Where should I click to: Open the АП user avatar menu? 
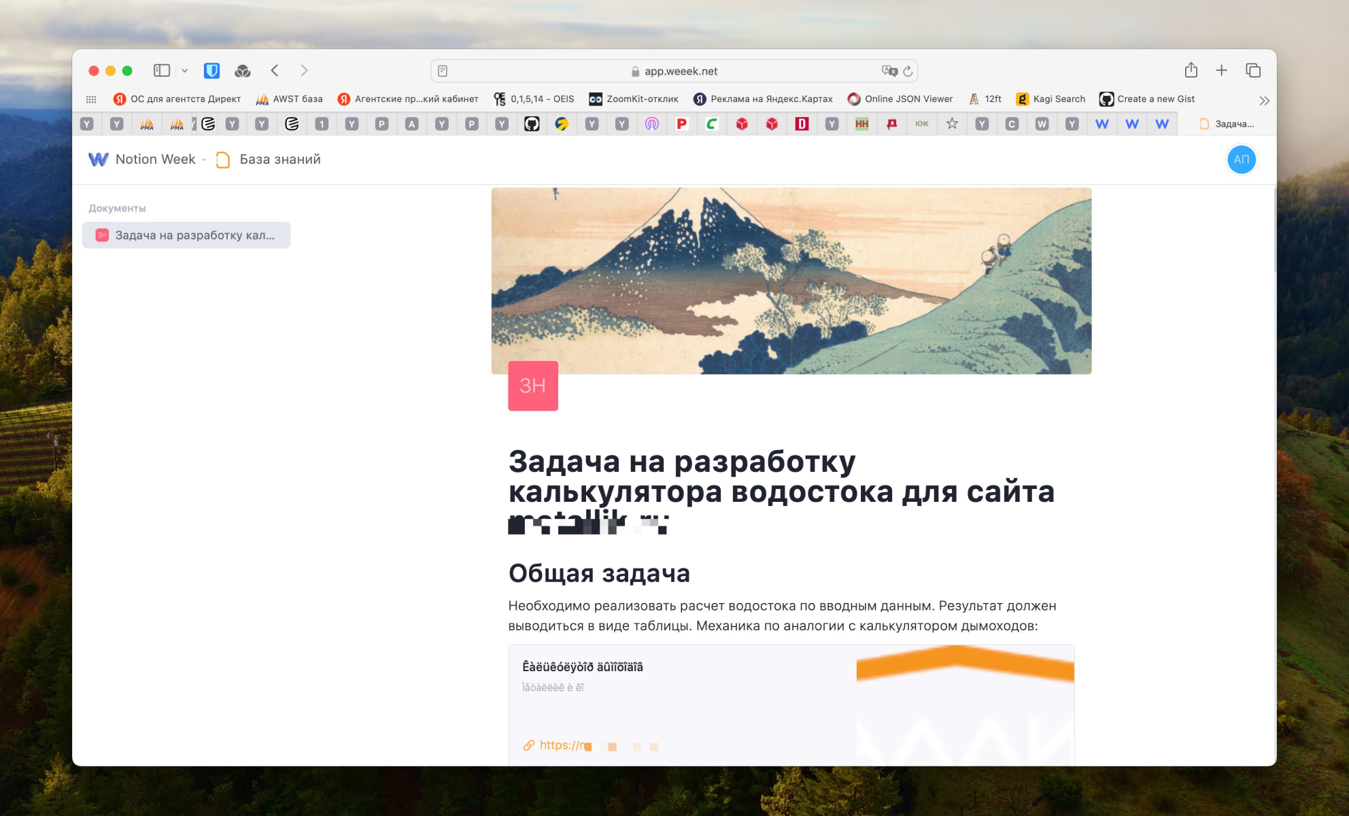[1242, 160]
